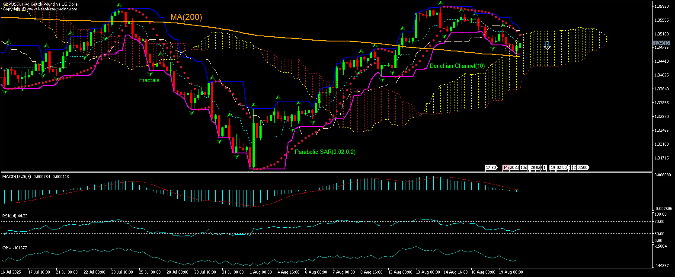Click the 1.35950 price scale value
Viewport: 675px width, 277px height.
click(662, 6)
